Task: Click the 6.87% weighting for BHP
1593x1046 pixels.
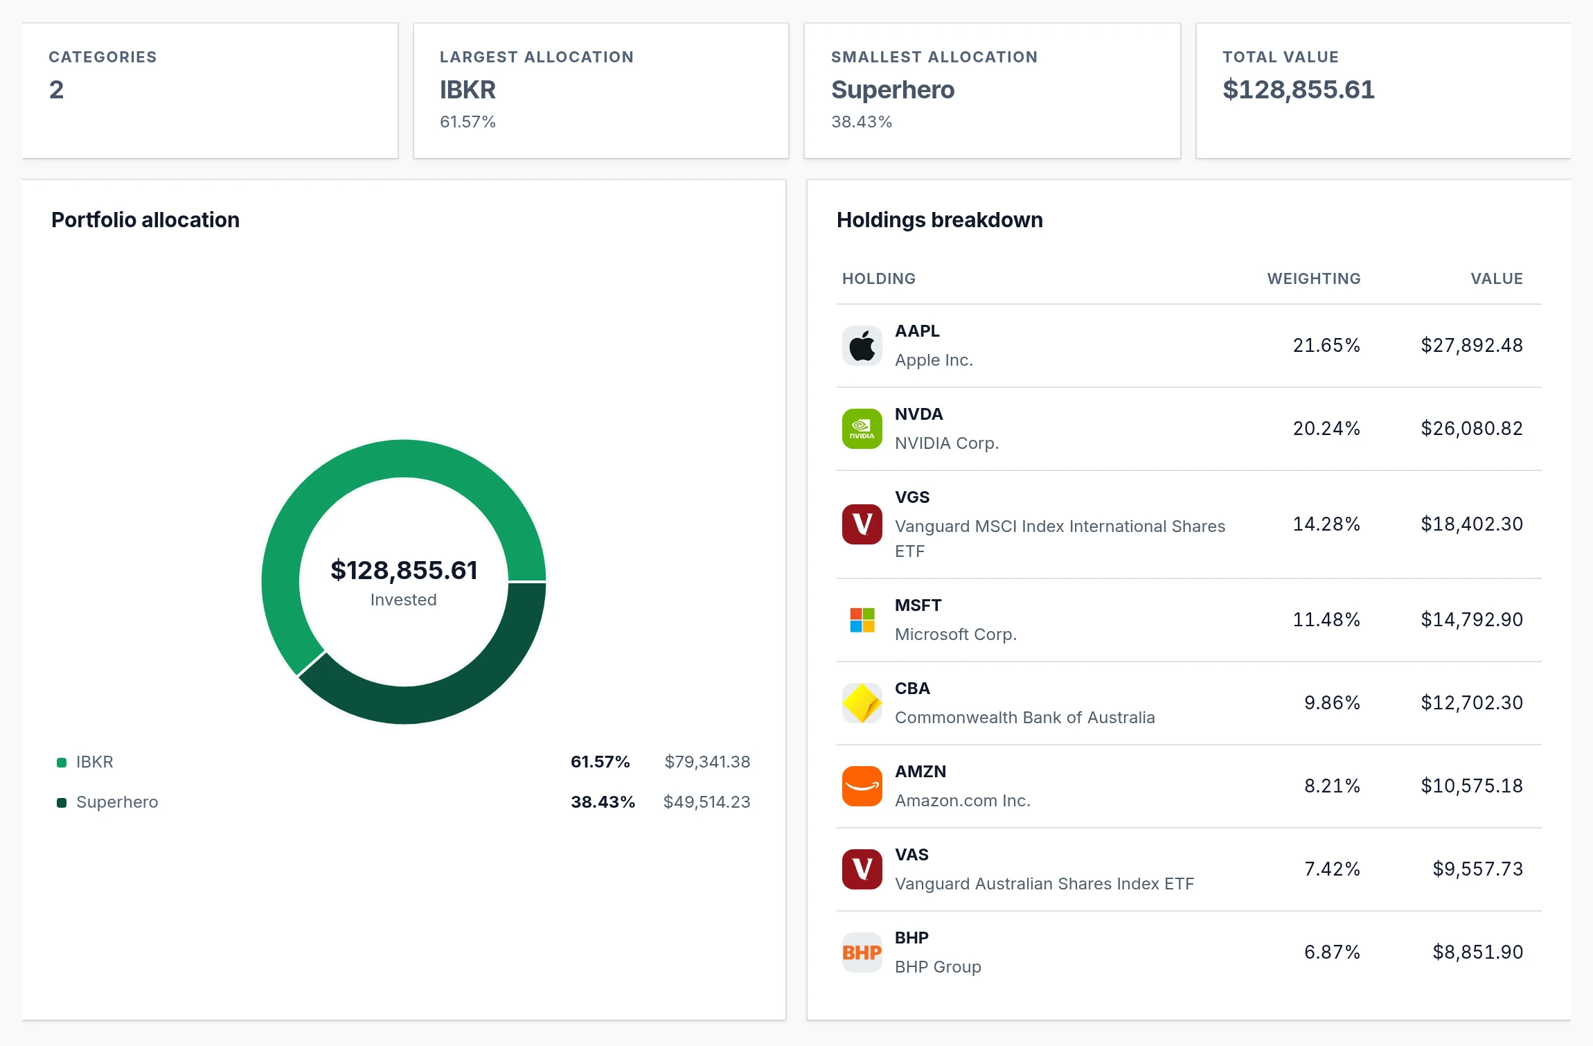Action: [1332, 952]
